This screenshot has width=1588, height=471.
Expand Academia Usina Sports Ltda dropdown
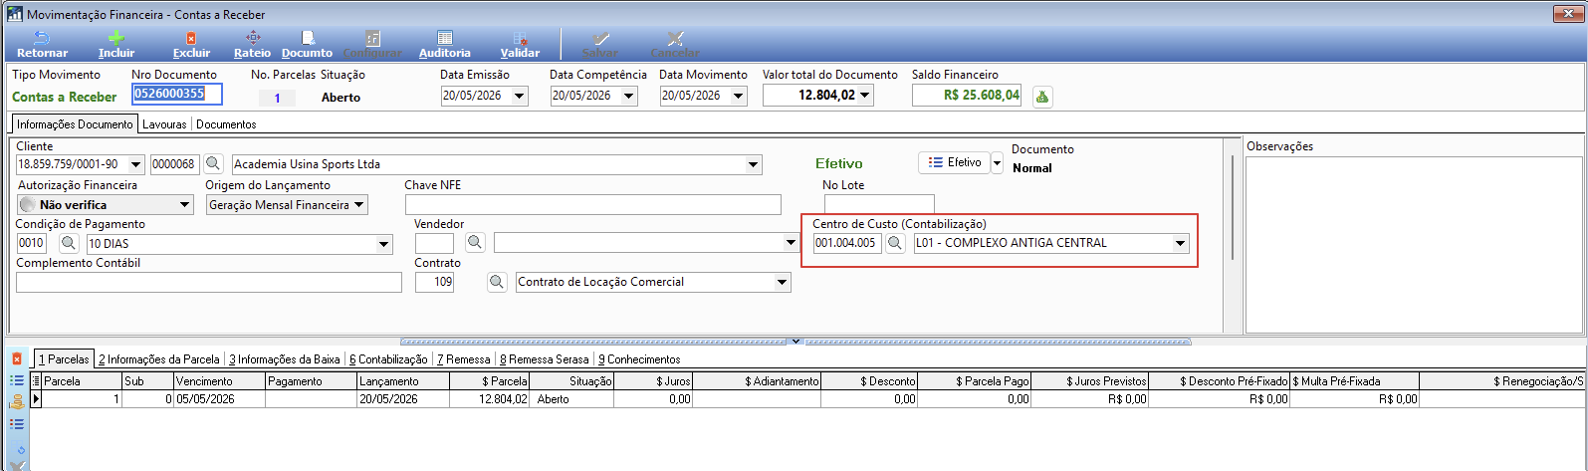tap(754, 164)
